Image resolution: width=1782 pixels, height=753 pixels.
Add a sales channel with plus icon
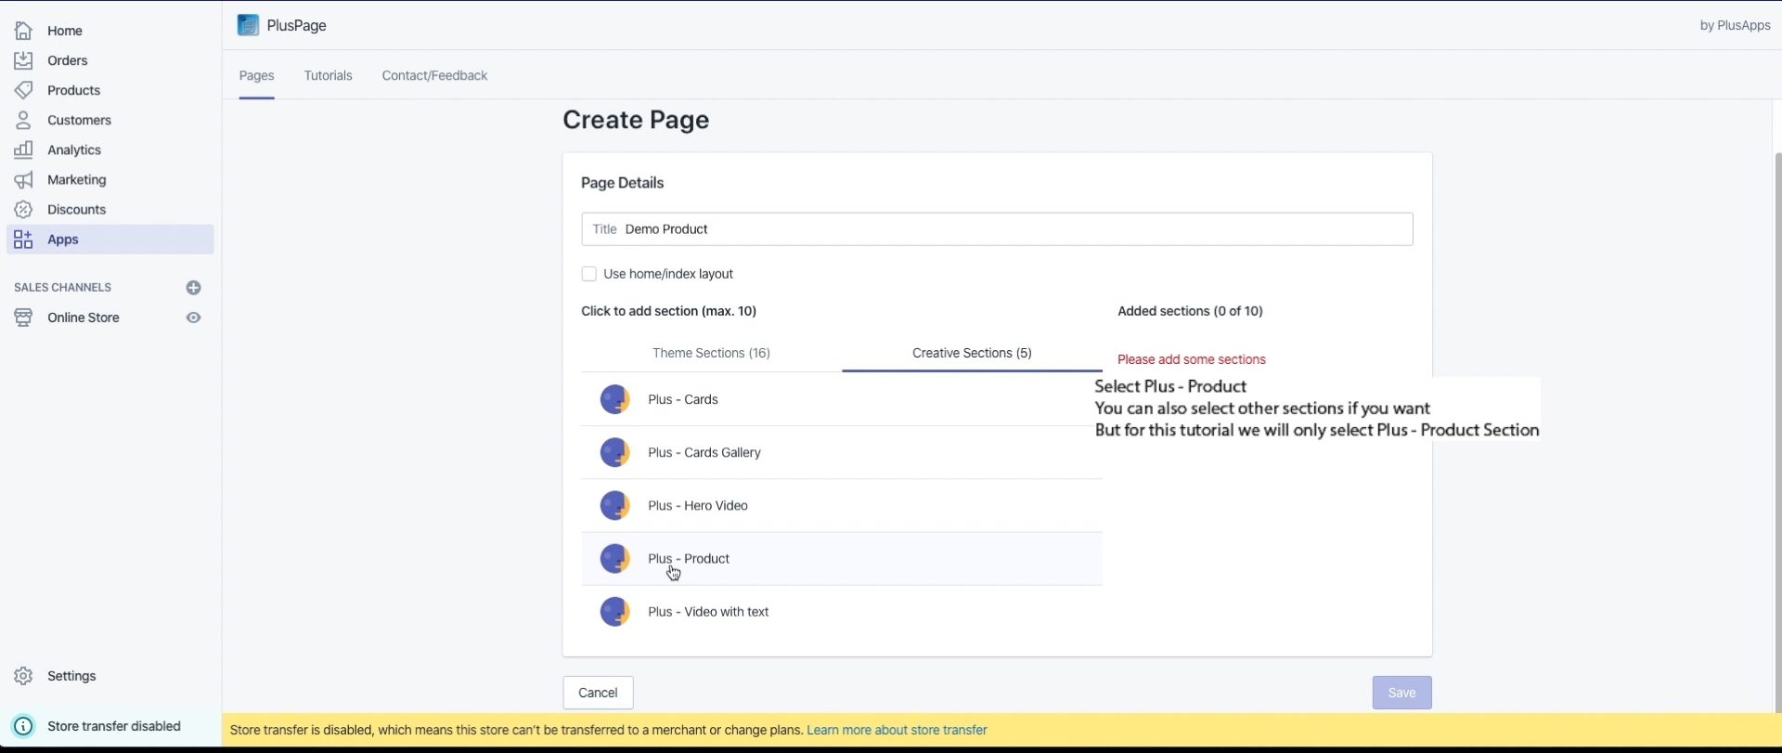pos(193,287)
